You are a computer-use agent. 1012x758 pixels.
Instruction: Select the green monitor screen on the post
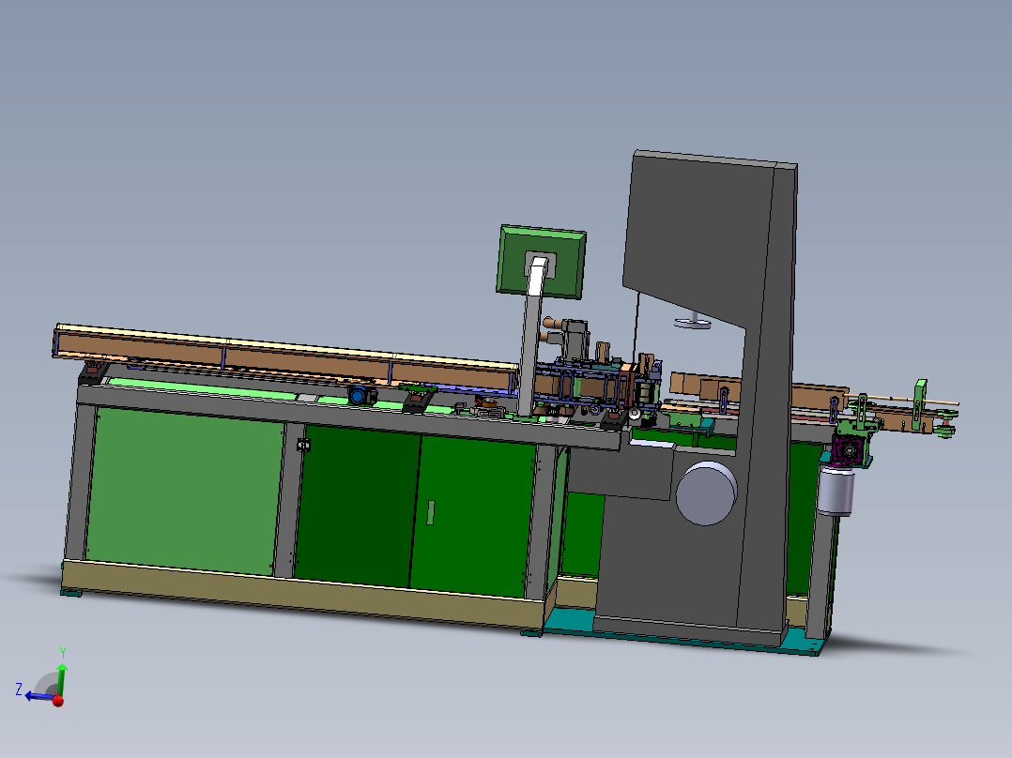click(x=543, y=262)
